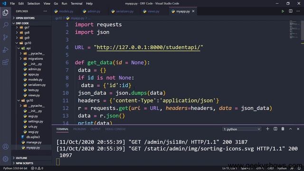Click the VS Code logo icon
Viewport: 304px width, 171px height.
(x=4, y=3)
